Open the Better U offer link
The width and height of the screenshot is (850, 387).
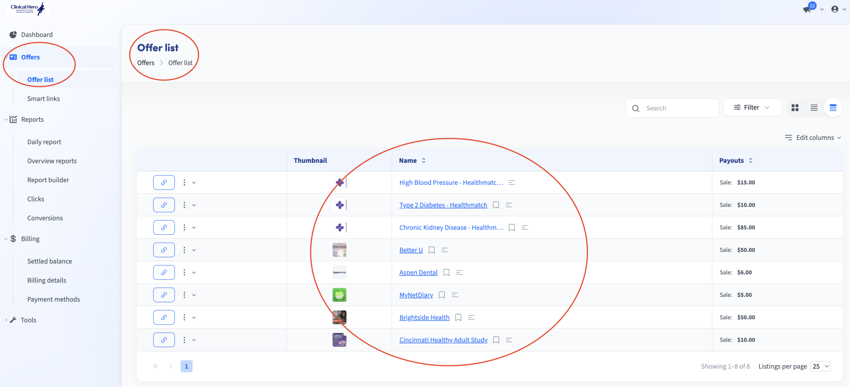pyautogui.click(x=411, y=250)
